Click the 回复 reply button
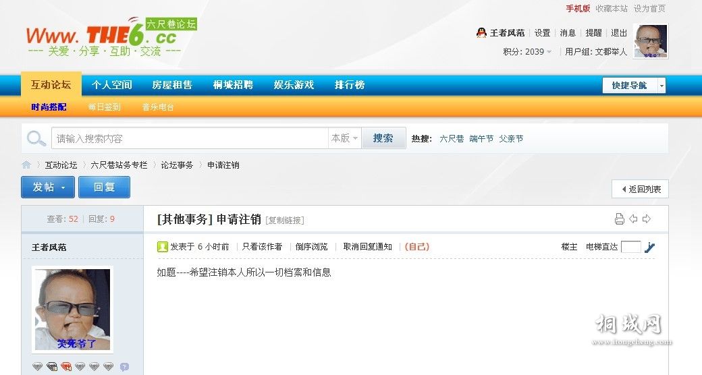 click(x=104, y=187)
